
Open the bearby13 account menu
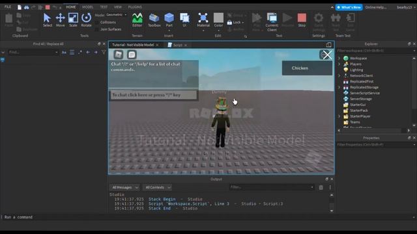[x=406, y=7]
